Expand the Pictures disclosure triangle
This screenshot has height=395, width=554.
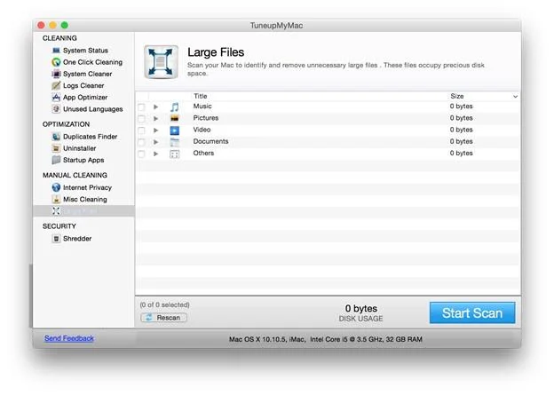tap(156, 119)
